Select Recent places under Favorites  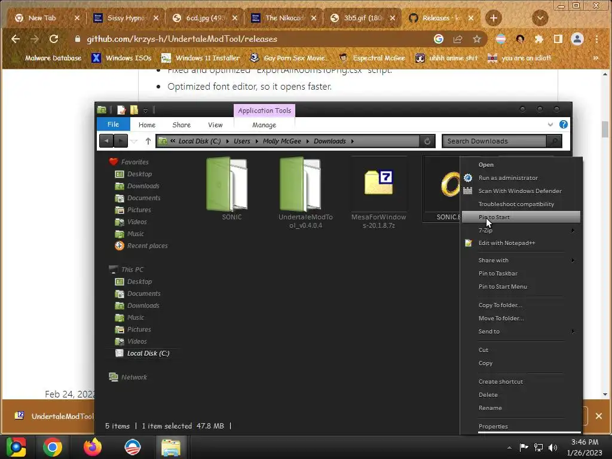141,246
